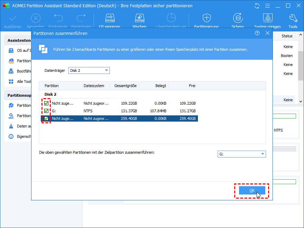Click the Sichern backup icon
The image size is (304, 228).
point(237,18)
